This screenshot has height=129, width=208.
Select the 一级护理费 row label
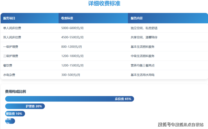coord(11,47)
